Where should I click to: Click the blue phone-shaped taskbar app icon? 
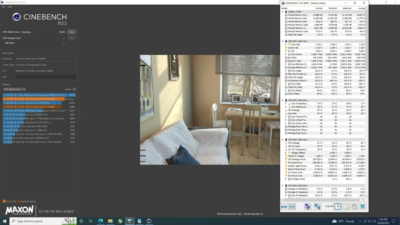139,221
